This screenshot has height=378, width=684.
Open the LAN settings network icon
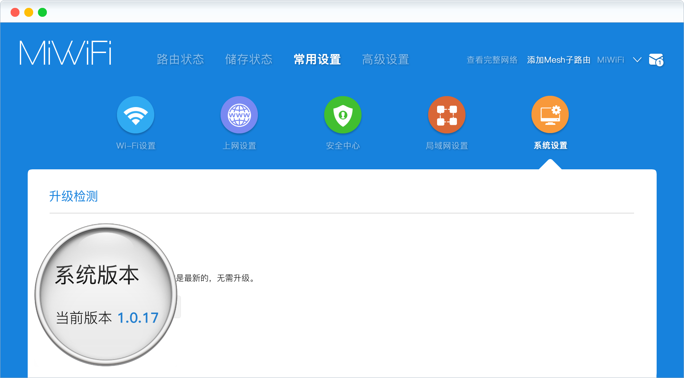coord(447,115)
